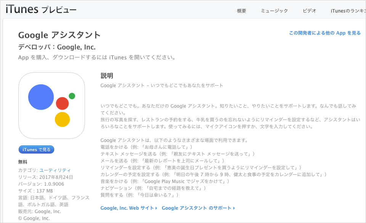Click the サイズ : 137 MB text
This screenshot has width=366, height=223.
(35, 191)
